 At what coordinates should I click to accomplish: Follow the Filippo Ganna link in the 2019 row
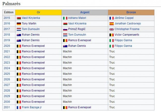tap(123, 40)
